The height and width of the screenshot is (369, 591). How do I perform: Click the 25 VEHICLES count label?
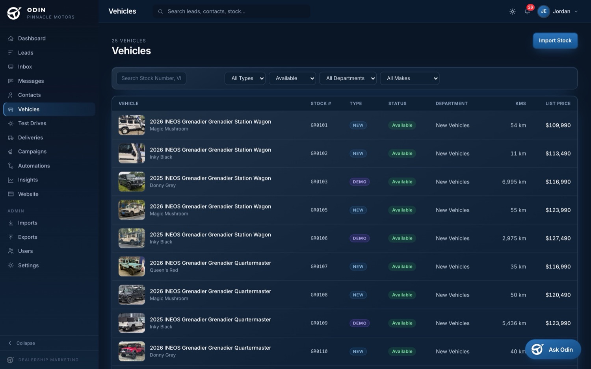tap(129, 41)
